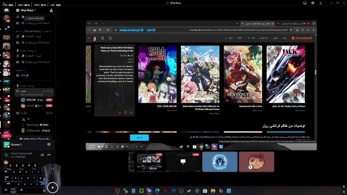Click the Crunchyroll page scrollbar
The image size is (347, 195).
pos(316,72)
